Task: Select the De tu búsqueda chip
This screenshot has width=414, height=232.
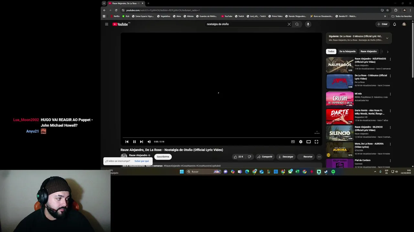Action: 347,51
